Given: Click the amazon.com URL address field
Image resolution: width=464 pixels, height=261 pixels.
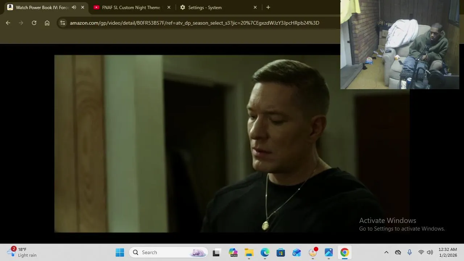Looking at the screenshot, I should [194, 23].
